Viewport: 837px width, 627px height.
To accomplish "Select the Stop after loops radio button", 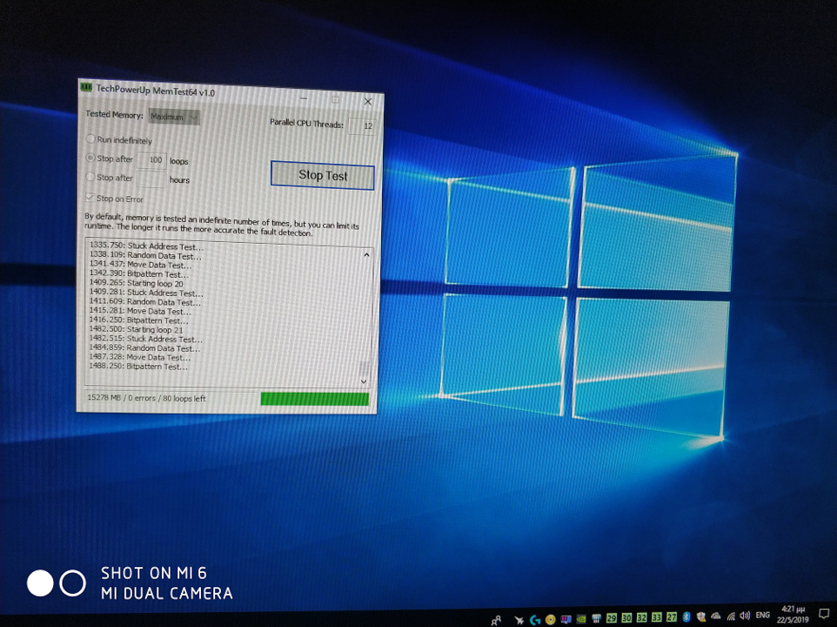I will (90, 158).
